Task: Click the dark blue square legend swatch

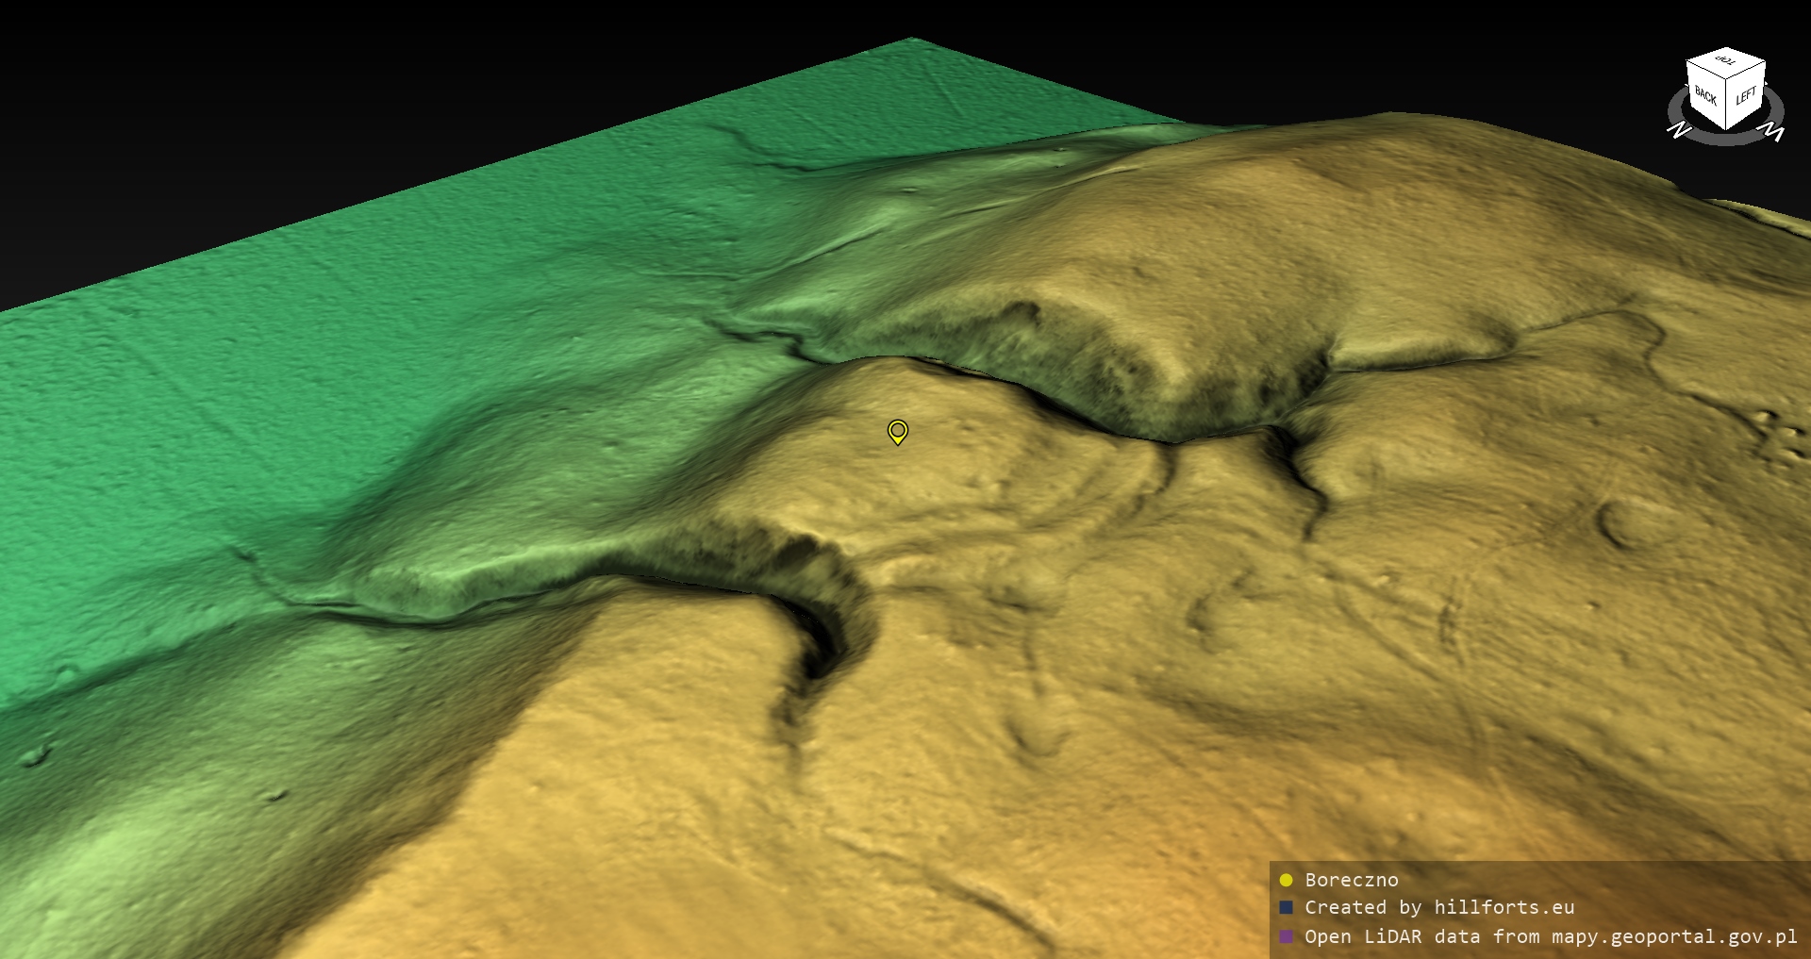Action: pyautogui.click(x=1286, y=908)
